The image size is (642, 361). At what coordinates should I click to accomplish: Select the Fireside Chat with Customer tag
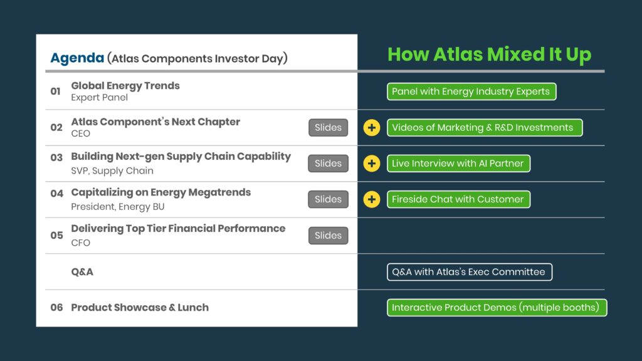tap(458, 200)
